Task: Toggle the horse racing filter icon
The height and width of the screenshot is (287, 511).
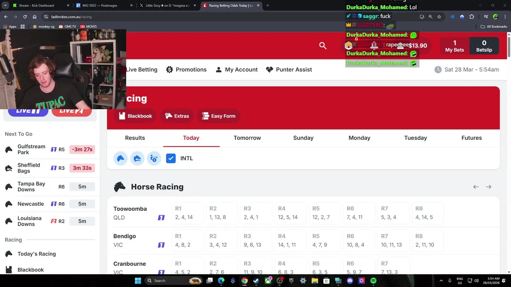Action: pyautogui.click(x=121, y=158)
